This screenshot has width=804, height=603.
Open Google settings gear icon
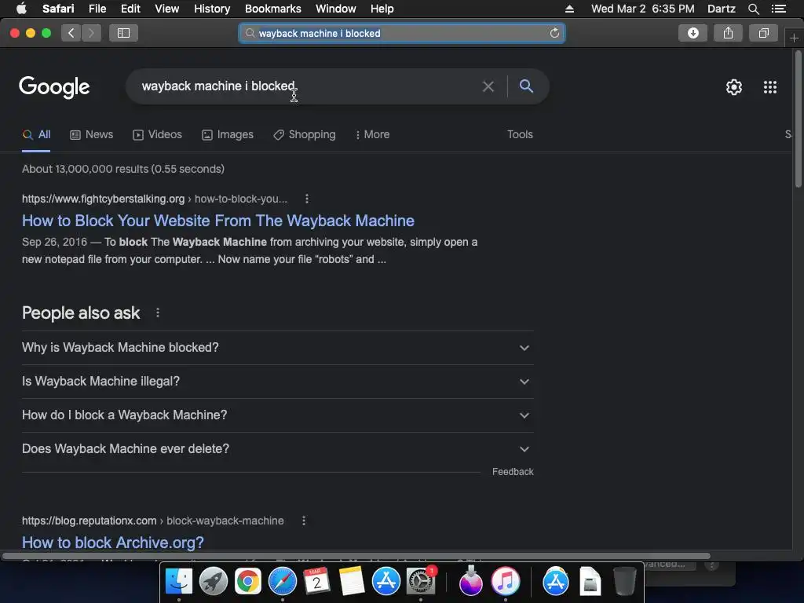coord(734,87)
